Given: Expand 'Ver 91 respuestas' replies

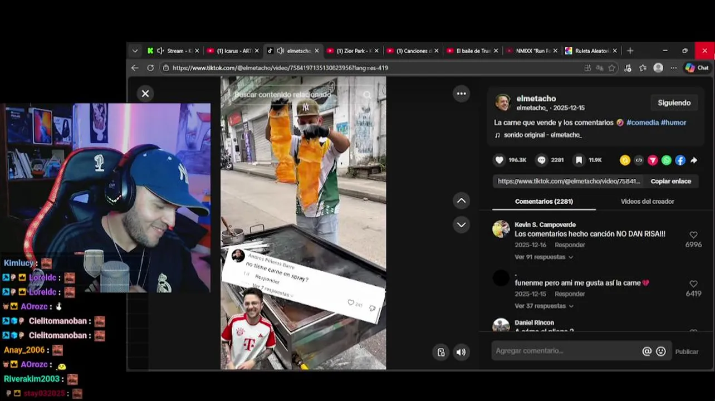Looking at the screenshot, I should coord(543,257).
